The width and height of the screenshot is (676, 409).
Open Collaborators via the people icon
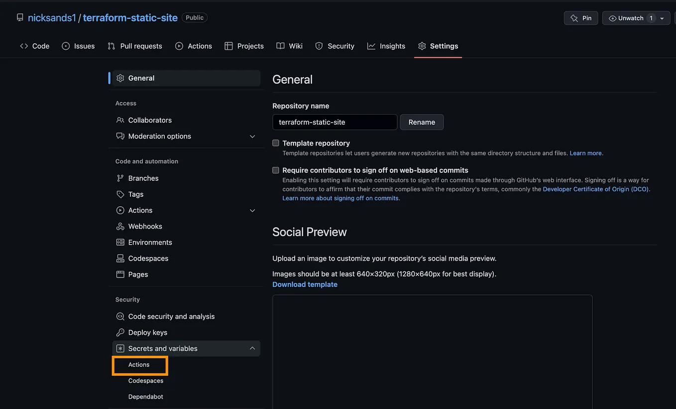click(x=120, y=120)
